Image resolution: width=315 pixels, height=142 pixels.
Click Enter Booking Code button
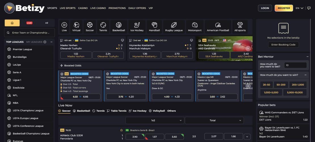tap(283, 45)
